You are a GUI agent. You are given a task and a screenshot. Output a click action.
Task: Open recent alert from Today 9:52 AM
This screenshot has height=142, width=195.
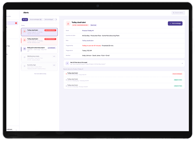124,74
